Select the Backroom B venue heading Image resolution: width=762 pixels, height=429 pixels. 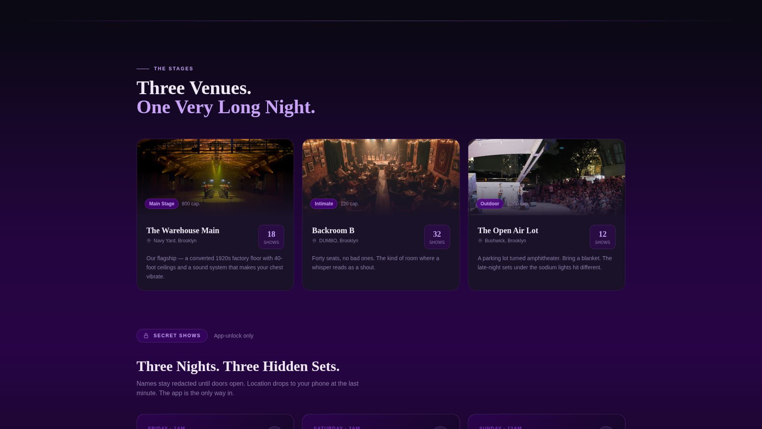[333, 230]
